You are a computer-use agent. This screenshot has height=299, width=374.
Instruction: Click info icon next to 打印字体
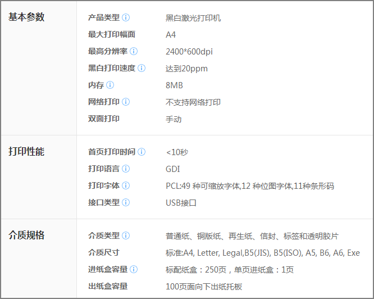126,185
